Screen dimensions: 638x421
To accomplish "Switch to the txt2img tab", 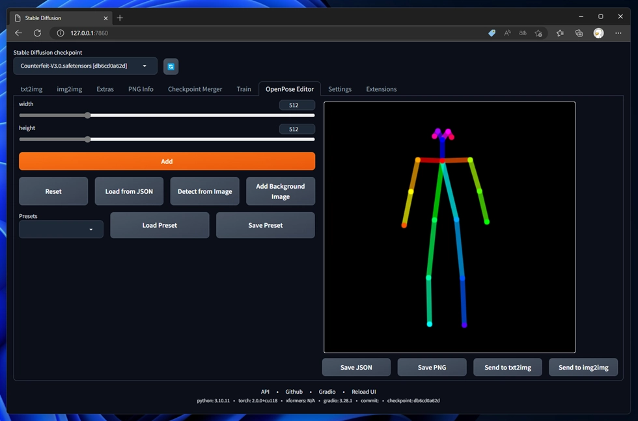I will coord(33,89).
